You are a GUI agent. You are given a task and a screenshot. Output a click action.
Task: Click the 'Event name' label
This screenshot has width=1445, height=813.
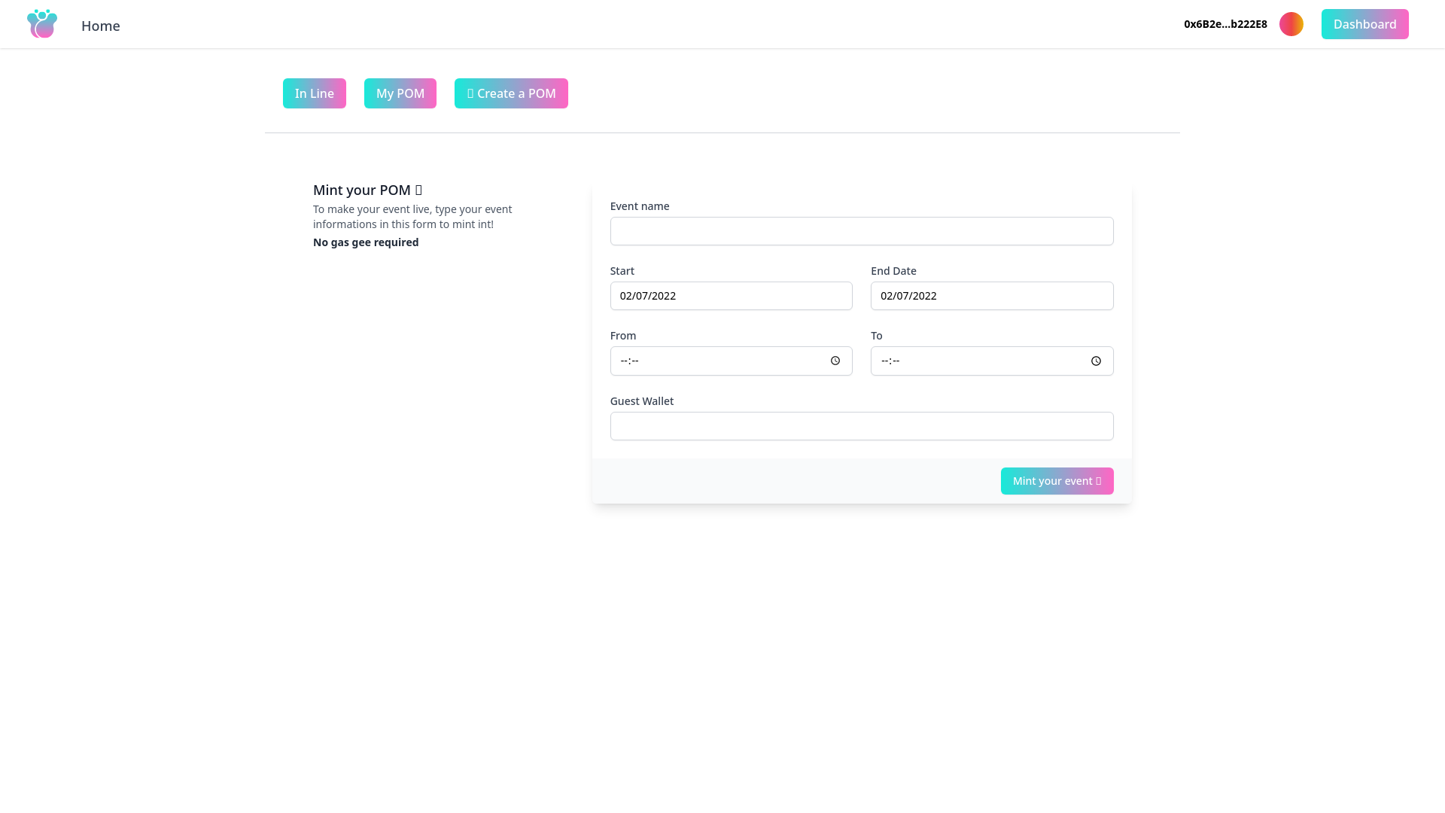coord(640,206)
